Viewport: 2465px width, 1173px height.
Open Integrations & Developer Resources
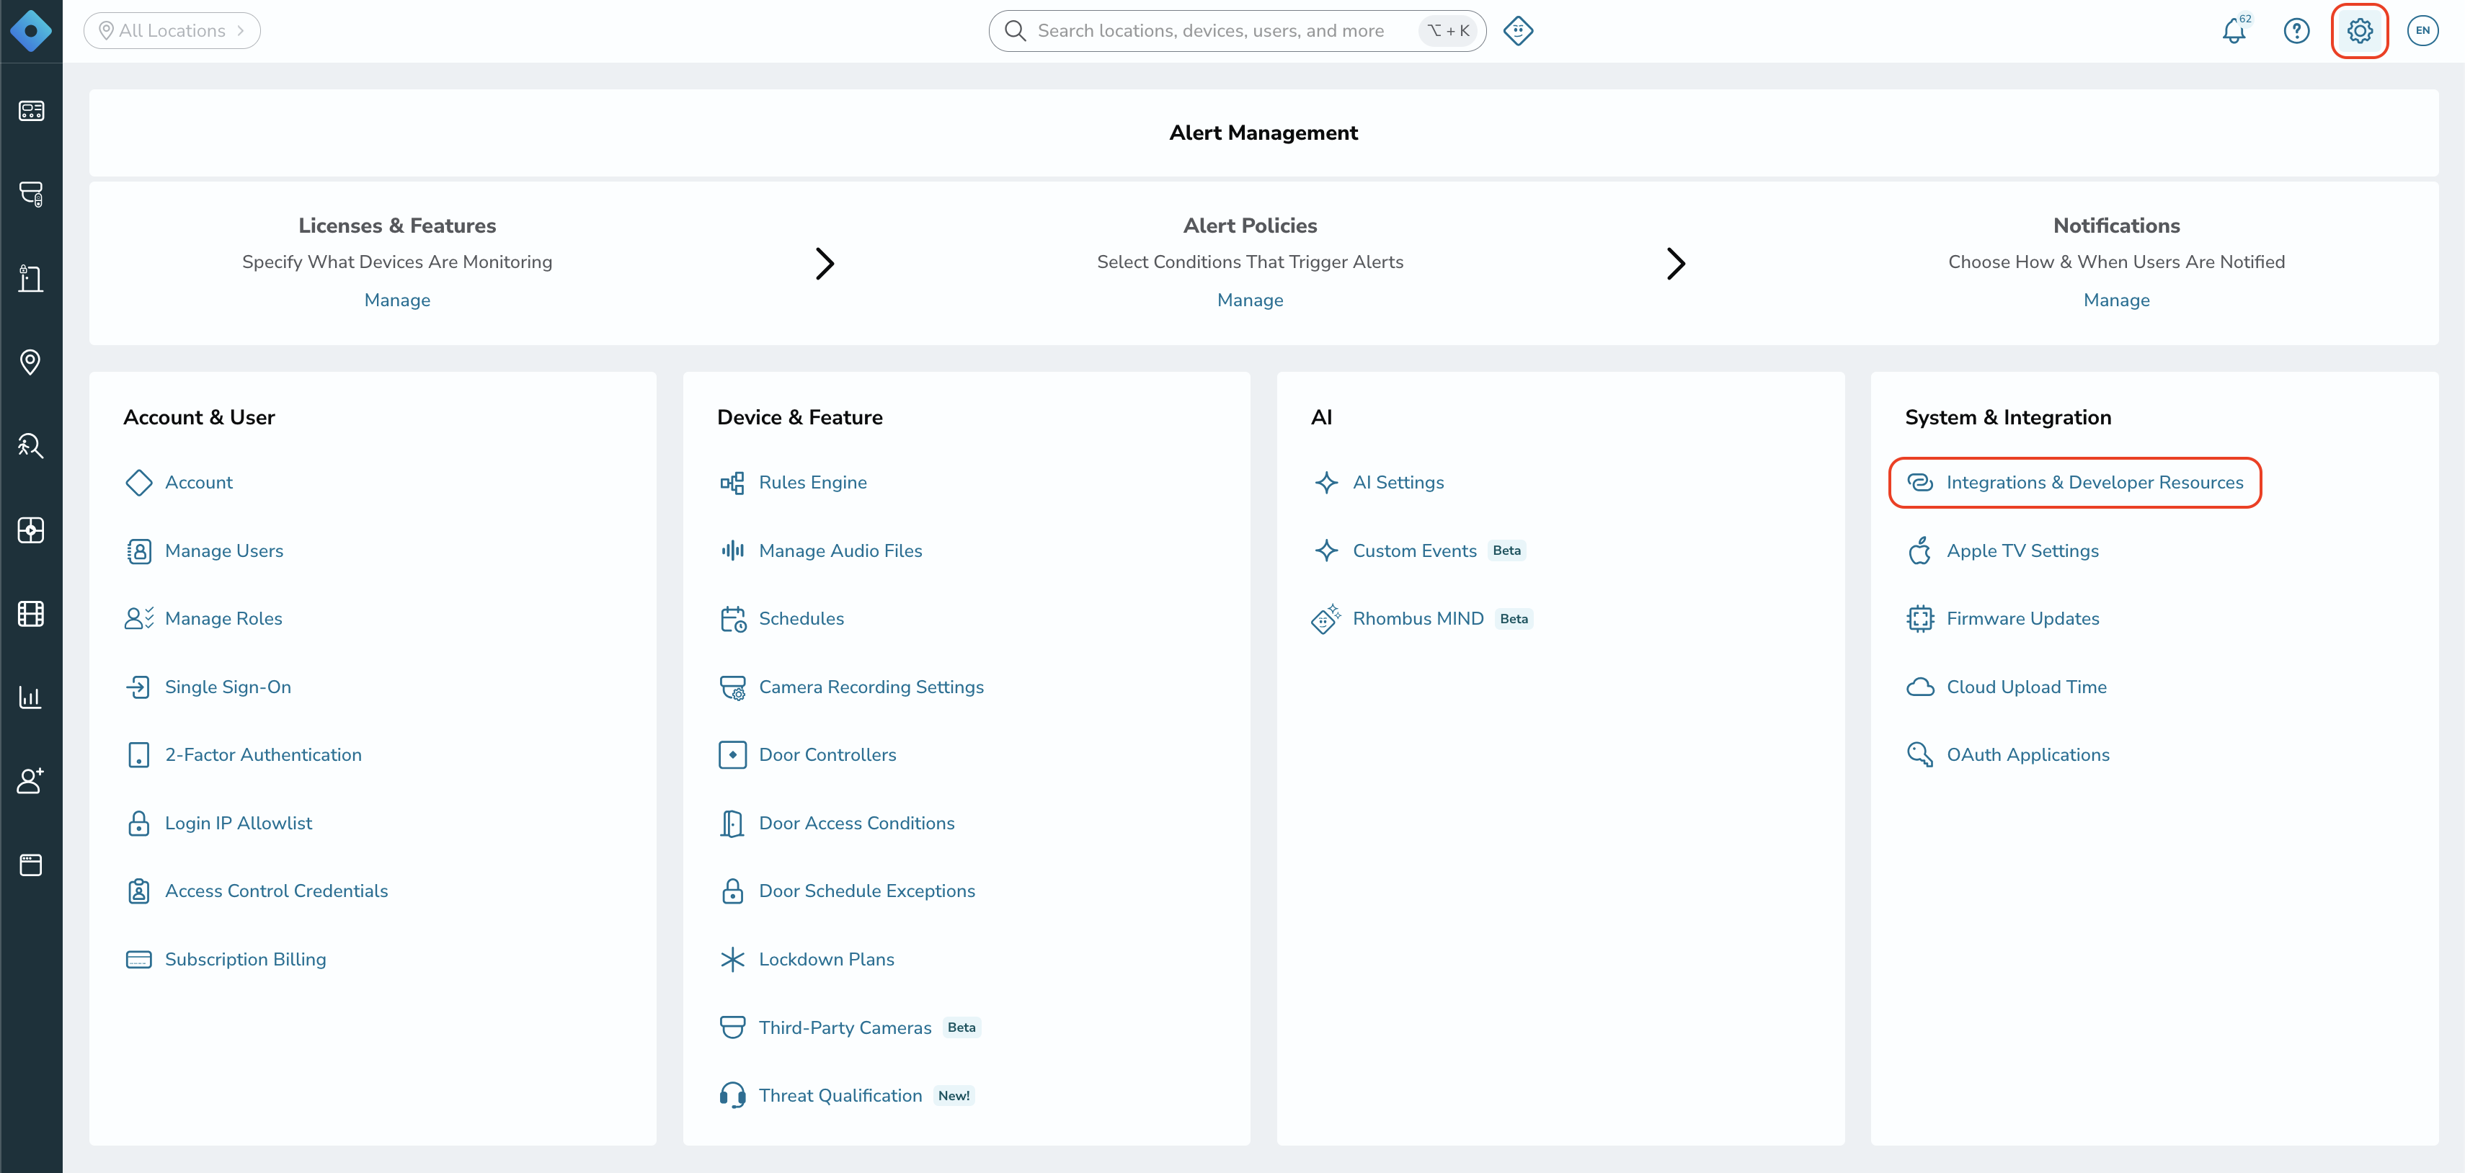2095,482
